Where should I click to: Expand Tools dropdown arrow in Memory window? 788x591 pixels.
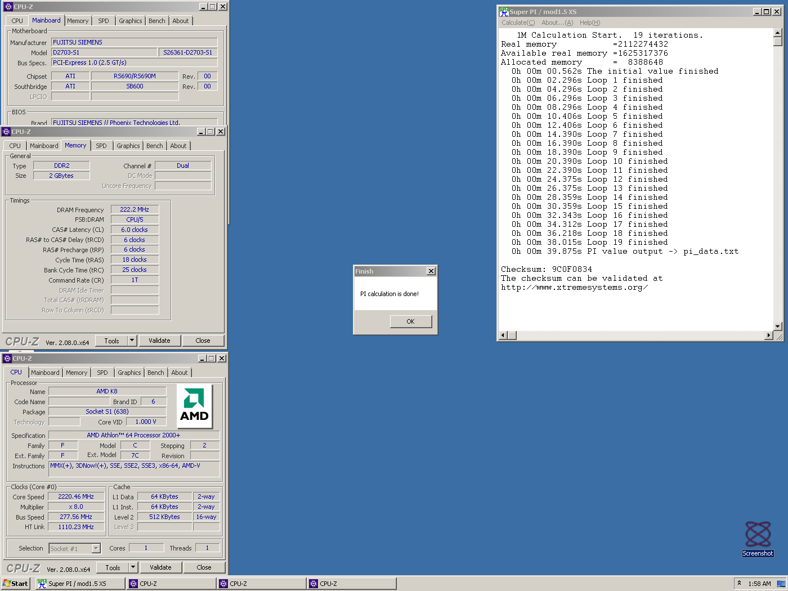[132, 341]
